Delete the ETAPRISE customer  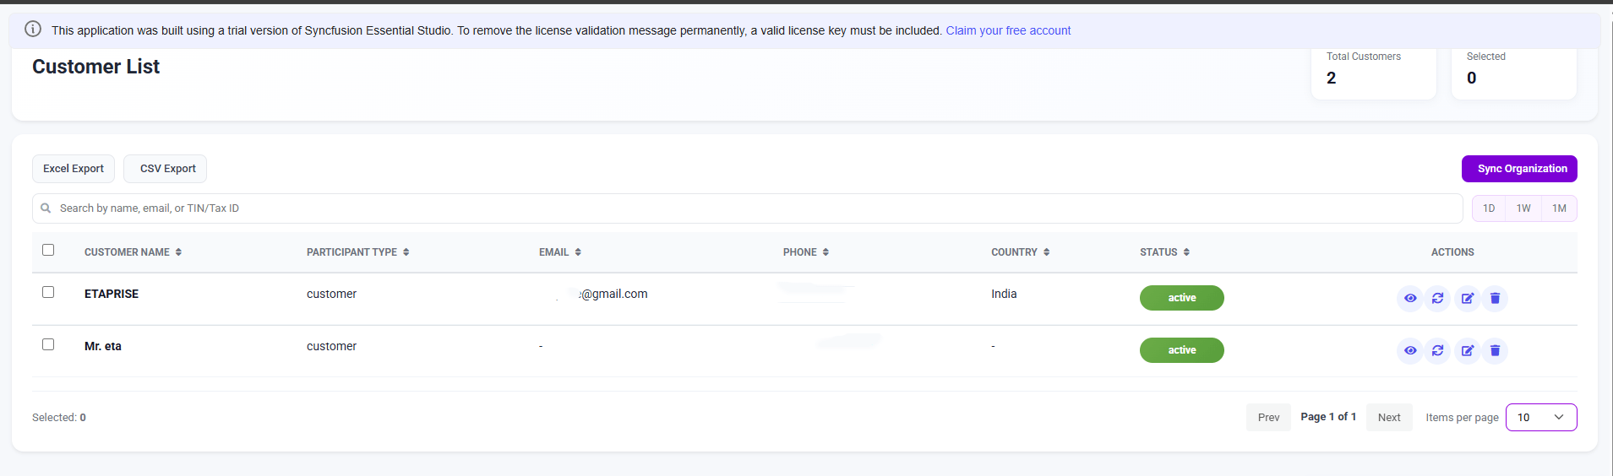click(x=1495, y=298)
